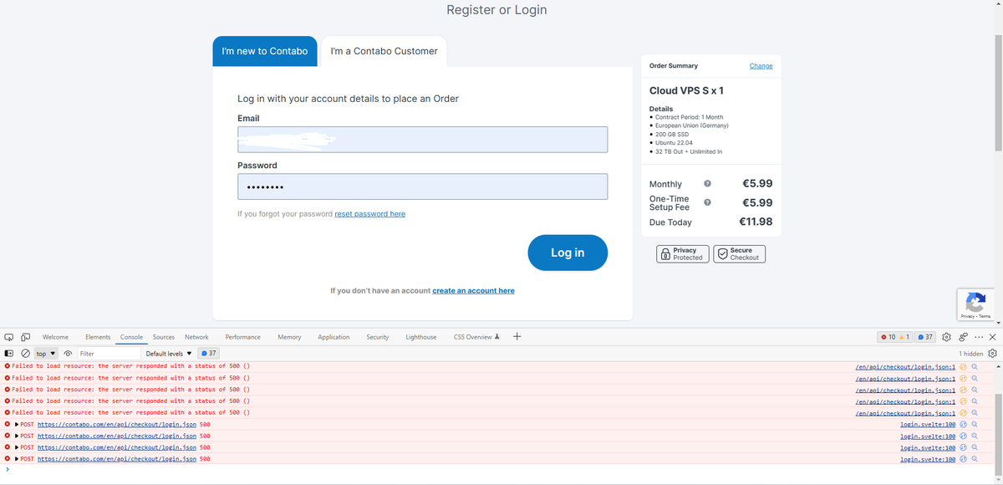
Task: Open the first POST contabo.com login.json URL
Action: pyautogui.click(x=117, y=424)
